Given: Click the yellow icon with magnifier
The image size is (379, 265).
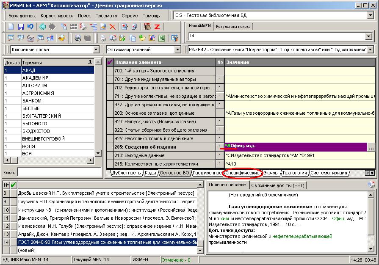Looking at the screenshot, I should [x=62, y=38].
